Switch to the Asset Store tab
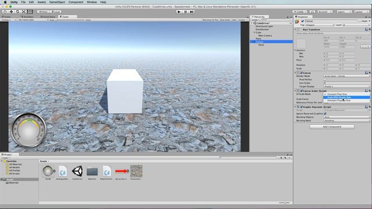Image resolution: width=372 pixels, height=209 pixels. tap(48, 17)
